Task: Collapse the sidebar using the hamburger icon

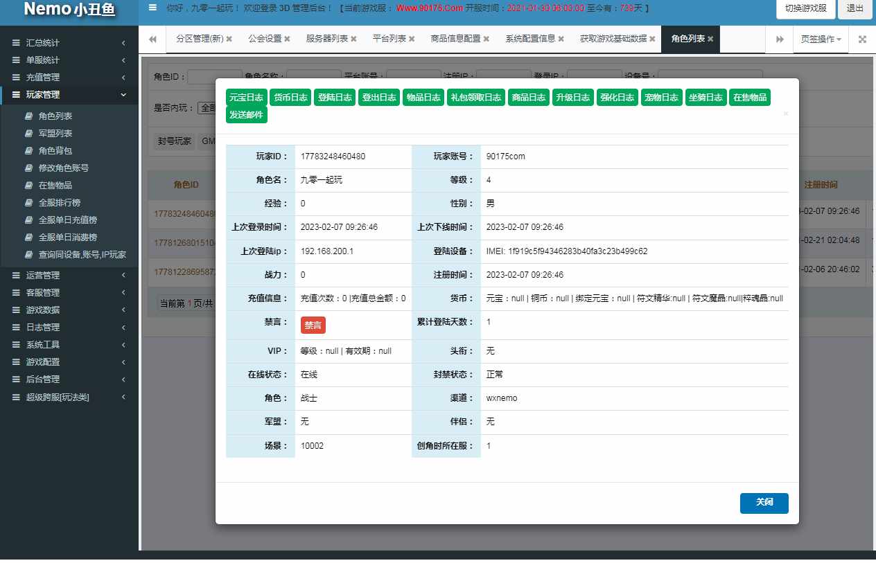Action: [x=152, y=8]
